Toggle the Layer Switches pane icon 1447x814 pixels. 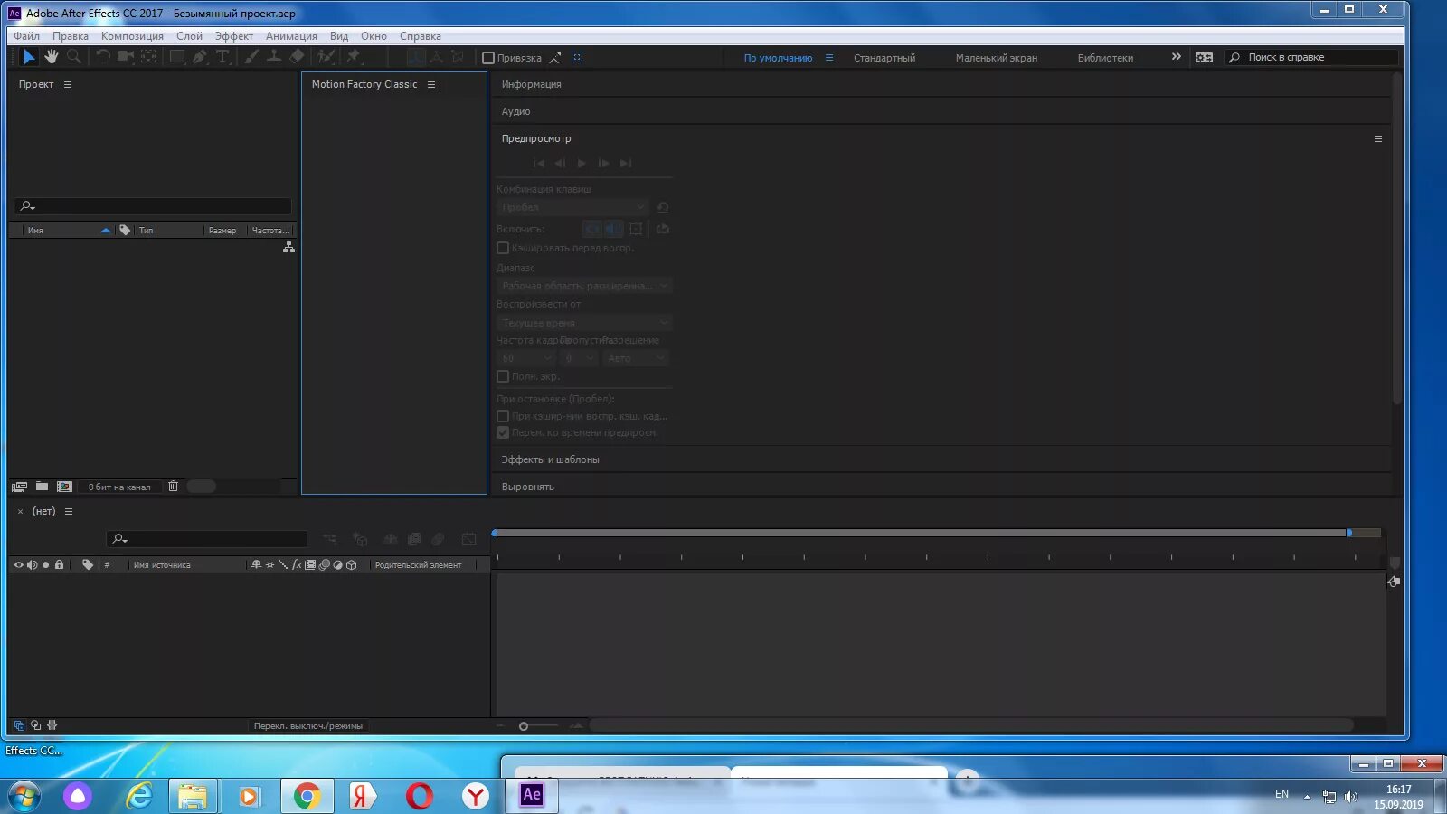click(x=19, y=725)
